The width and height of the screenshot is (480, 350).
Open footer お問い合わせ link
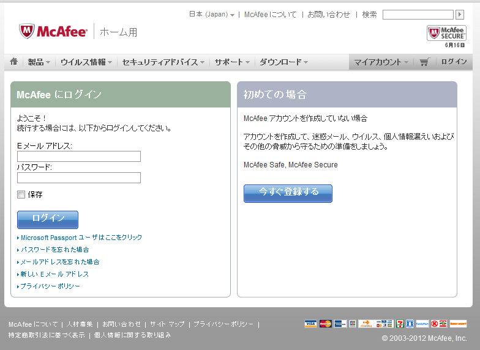pos(121,324)
